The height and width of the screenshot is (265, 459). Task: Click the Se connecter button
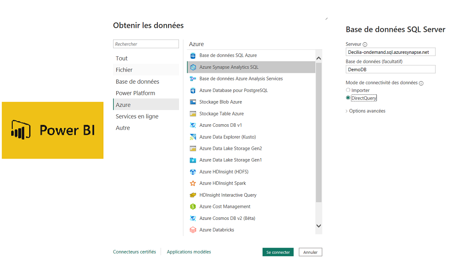point(278,252)
